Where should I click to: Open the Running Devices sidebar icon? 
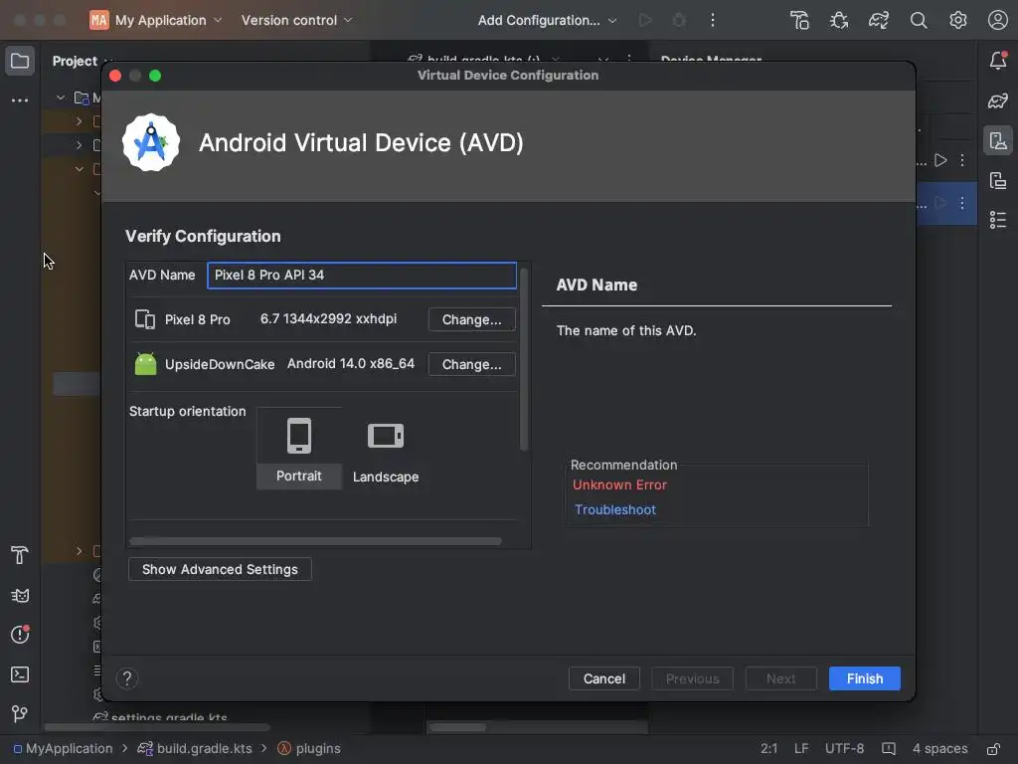pos(998,181)
